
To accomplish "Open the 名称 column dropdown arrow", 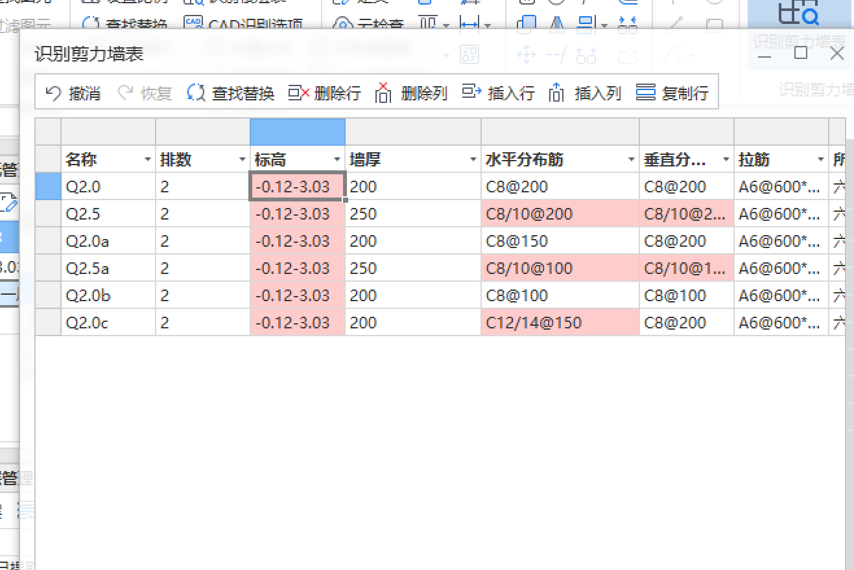I will click(x=148, y=159).
